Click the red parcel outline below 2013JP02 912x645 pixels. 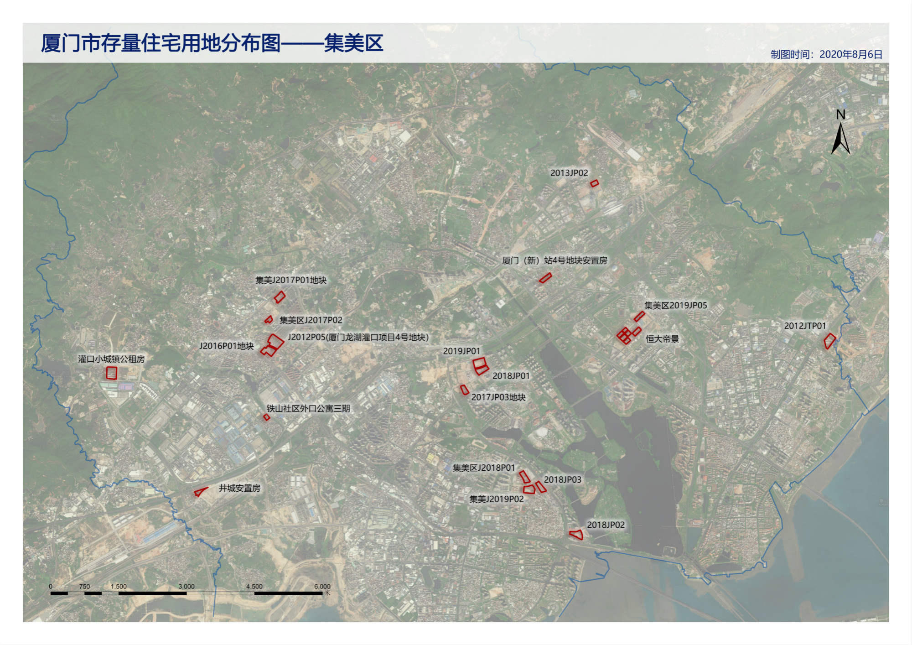[595, 183]
